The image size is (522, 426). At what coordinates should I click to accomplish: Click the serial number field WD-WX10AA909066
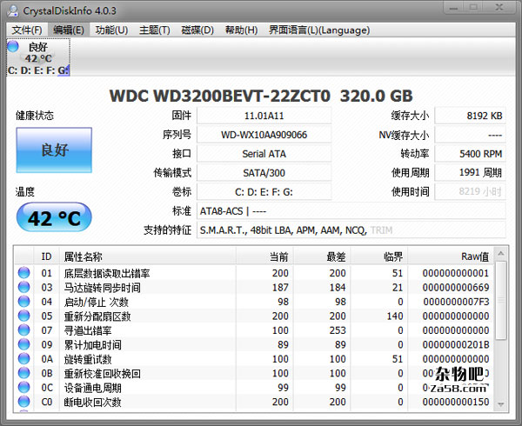point(264,135)
